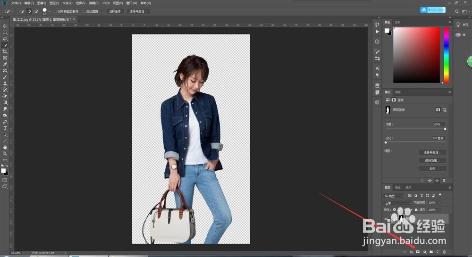This screenshot has width=472, height=257.
Task: Toggle lock all padlock icon
Action: pos(416,210)
